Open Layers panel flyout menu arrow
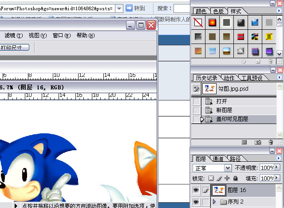The height and width of the screenshot is (208, 284). pos(279,158)
